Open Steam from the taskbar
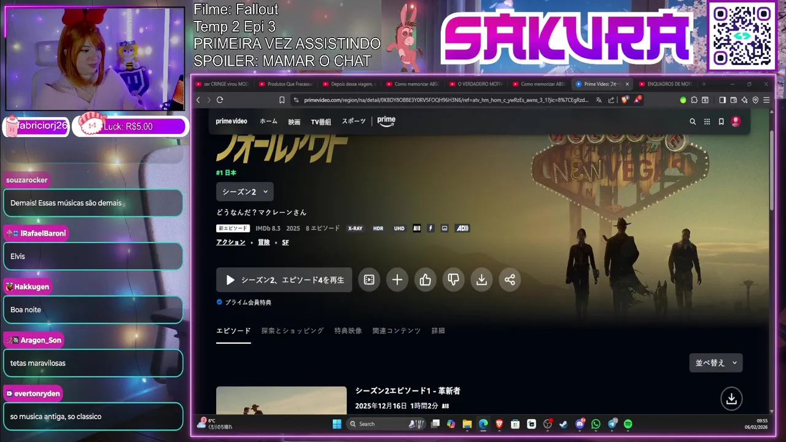 564,424
